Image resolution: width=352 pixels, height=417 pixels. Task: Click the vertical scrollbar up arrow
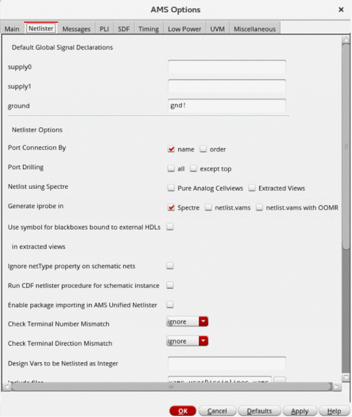click(x=346, y=40)
